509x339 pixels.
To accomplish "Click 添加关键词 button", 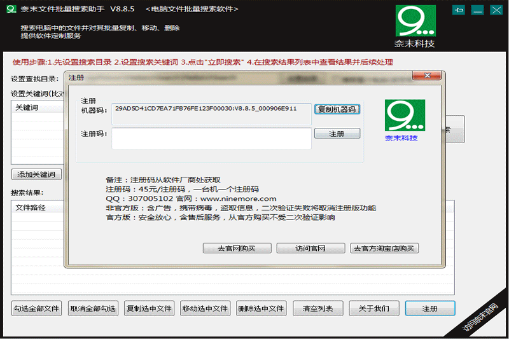I will pos(36,174).
